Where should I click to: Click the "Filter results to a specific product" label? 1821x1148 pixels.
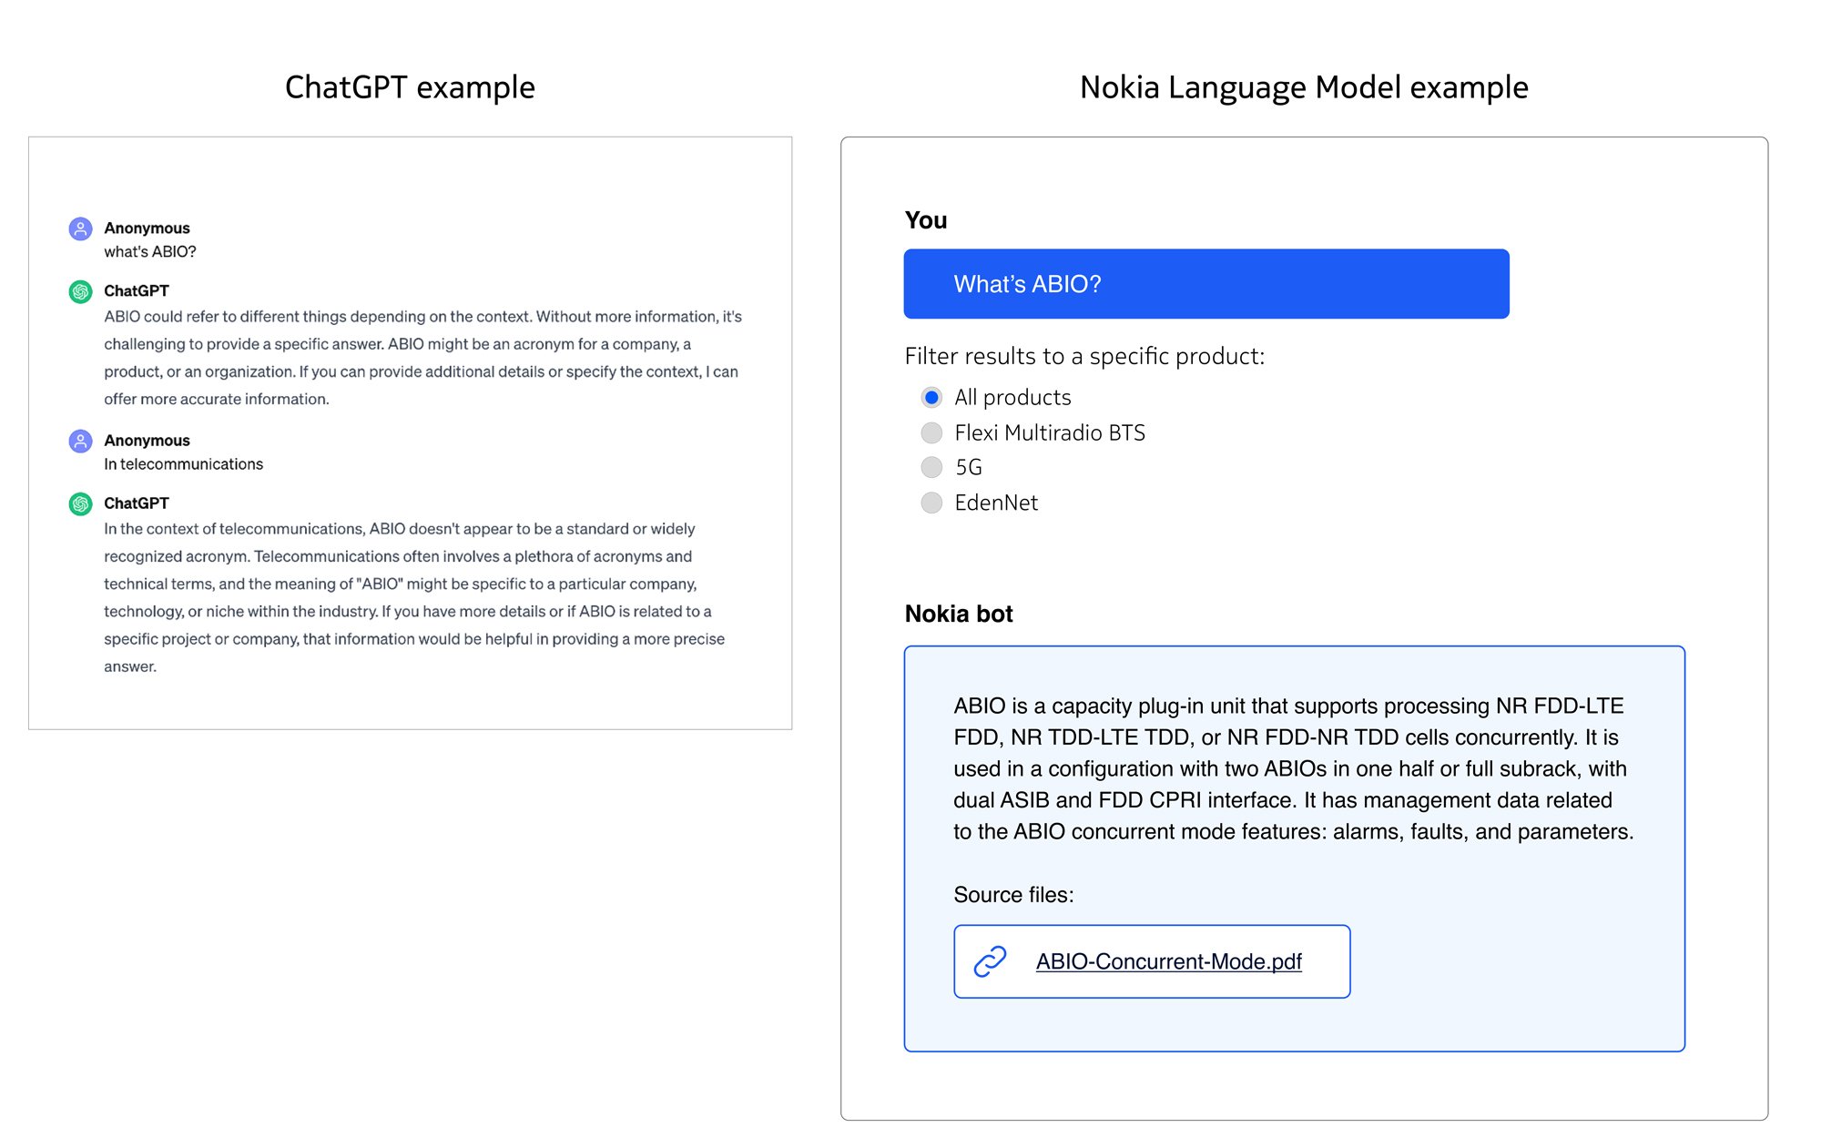coord(1084,356)
